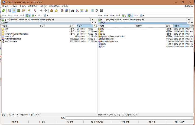Open the FTP new URL connection icon
Image resolution: width=195 pixels, height=125 pixels.
point(67,11)
